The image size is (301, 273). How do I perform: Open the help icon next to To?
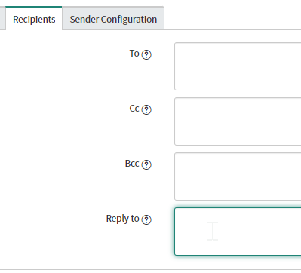pyautogui.click(x=146, y=54)
